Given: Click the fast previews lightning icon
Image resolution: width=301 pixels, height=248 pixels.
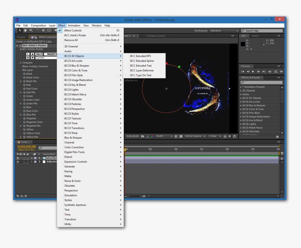Looking at the screenshot, I should [230, 136].
